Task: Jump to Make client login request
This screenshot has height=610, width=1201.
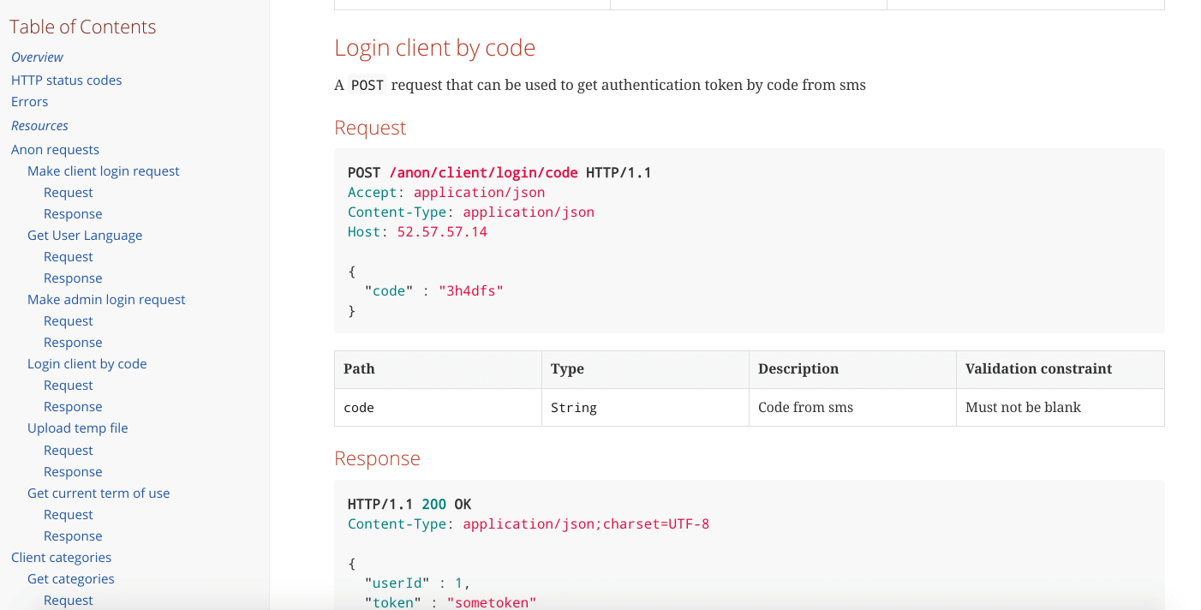Action: [x=103, y=170]
